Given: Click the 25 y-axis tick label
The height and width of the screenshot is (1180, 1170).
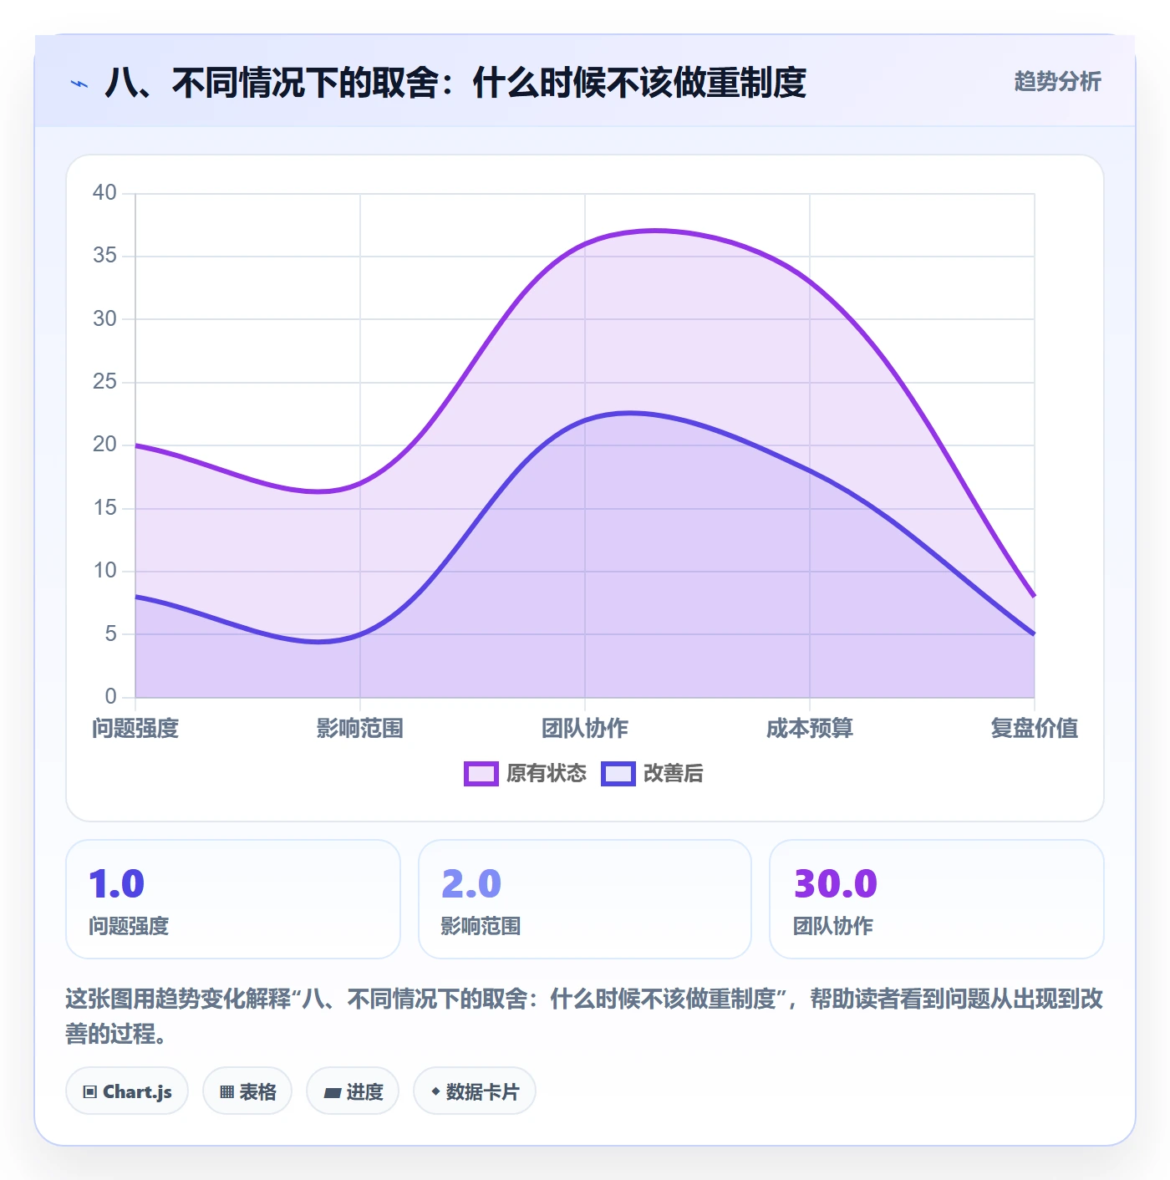Looking at the screenshot, I should pyautogui.click(x=104, y=382).
